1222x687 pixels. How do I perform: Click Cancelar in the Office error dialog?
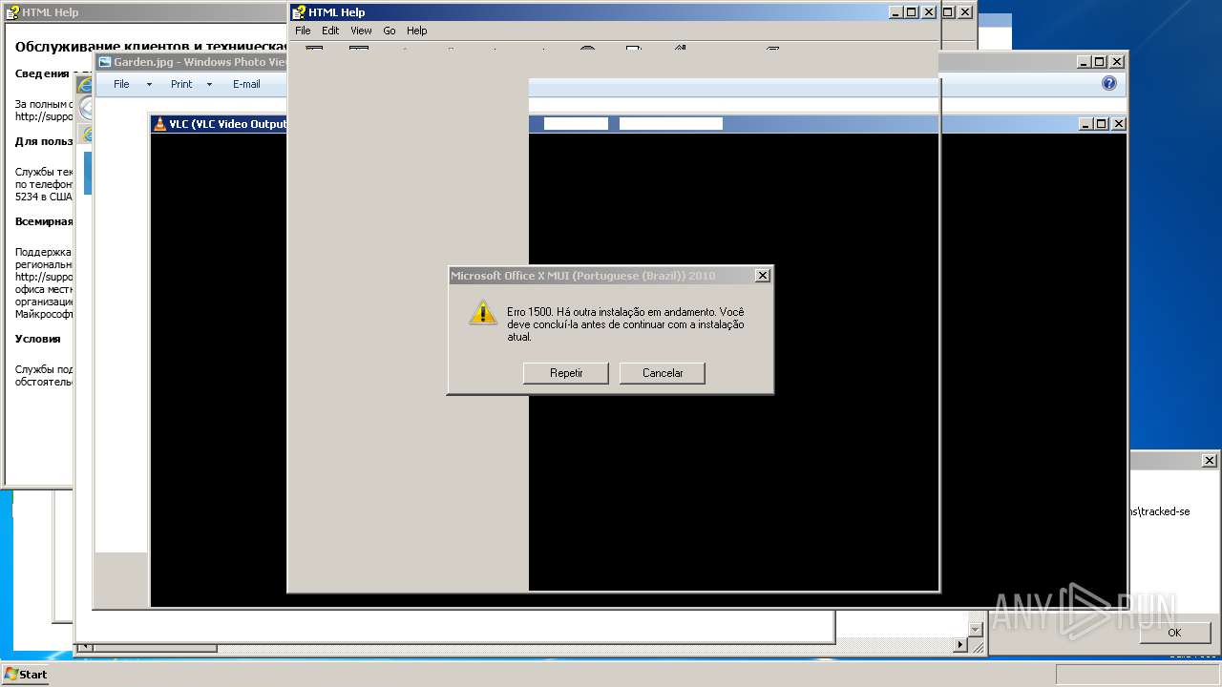[663, 373]
